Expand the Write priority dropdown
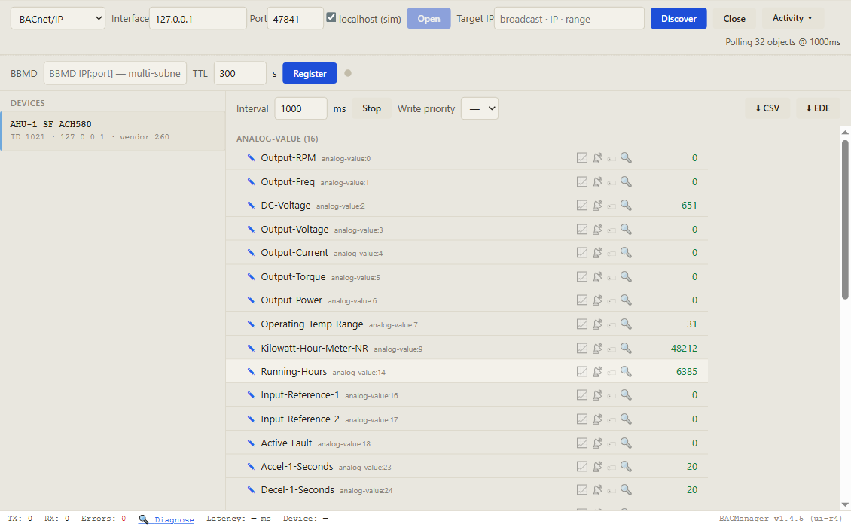The height and width of the screenshot is (527, 851). [480, 108]
